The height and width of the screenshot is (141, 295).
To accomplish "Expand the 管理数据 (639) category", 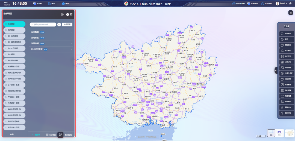I will [52, 44].
